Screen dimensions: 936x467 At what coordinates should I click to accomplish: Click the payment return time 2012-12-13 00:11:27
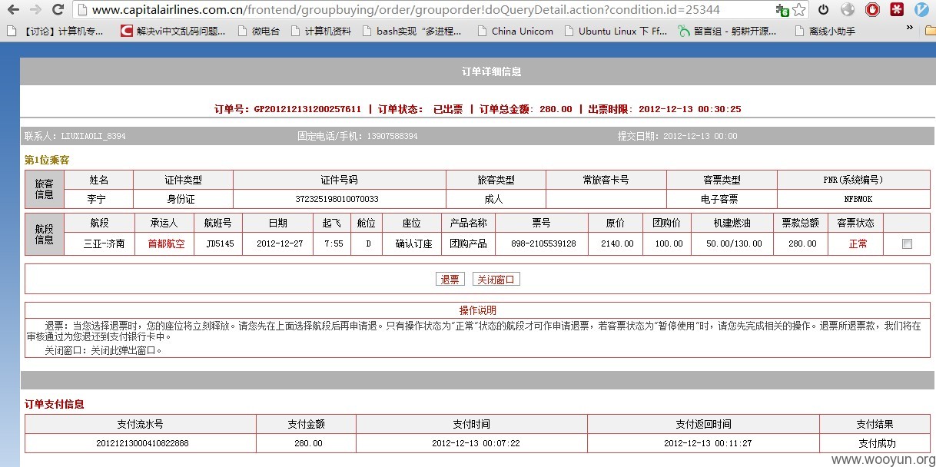708,443
